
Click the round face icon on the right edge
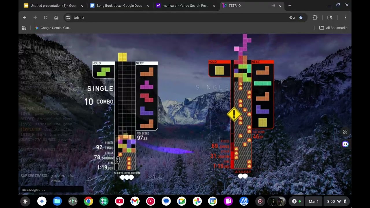[345, 144]
